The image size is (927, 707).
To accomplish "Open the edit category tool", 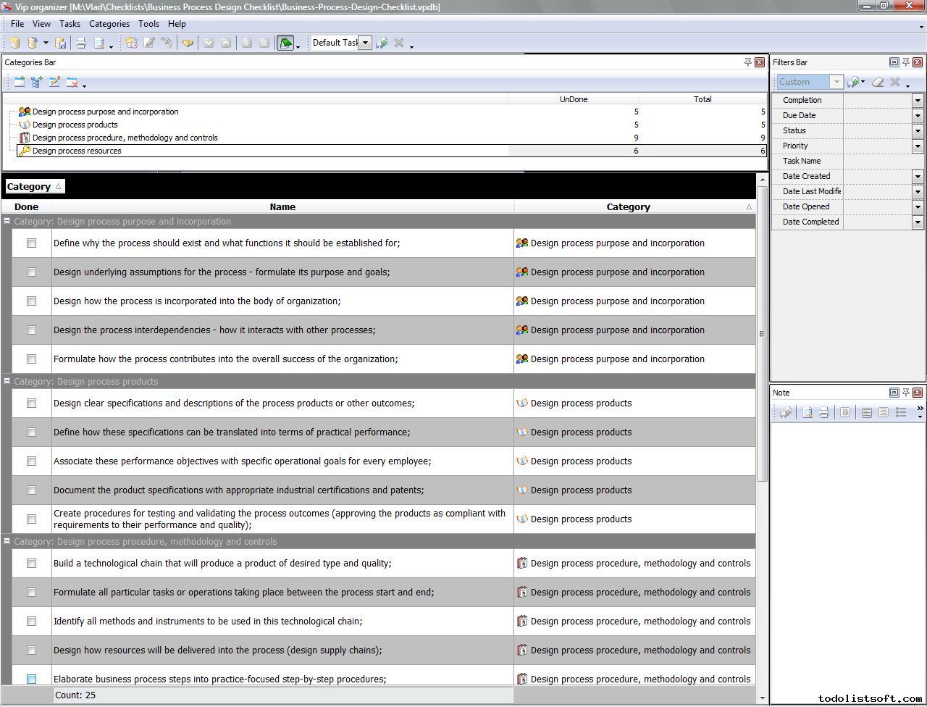I will click(x=55, y=82).
